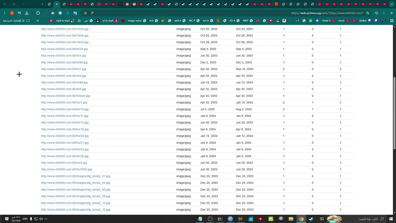
Task: Open the 'mp4 to mp3' bookmark
Action: [x=65, y=21]
